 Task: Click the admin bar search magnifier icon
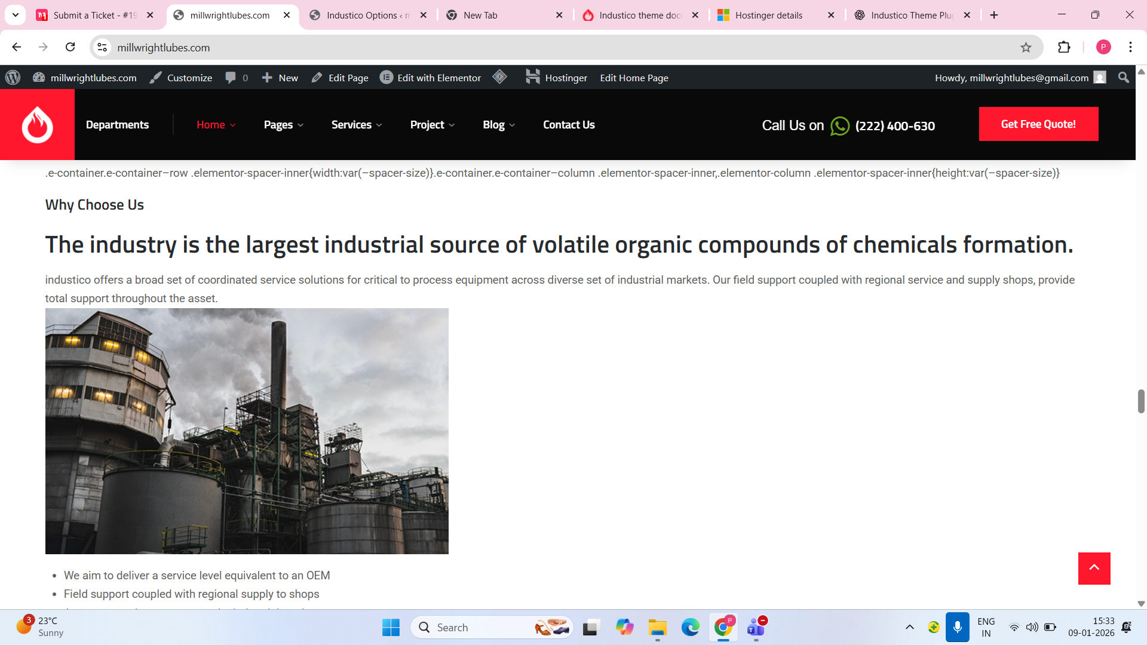(x=1124, y=78)
